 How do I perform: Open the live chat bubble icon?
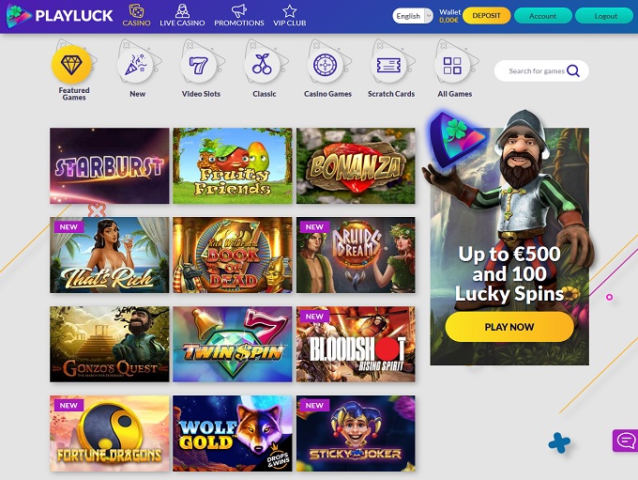tap(626, 441)
